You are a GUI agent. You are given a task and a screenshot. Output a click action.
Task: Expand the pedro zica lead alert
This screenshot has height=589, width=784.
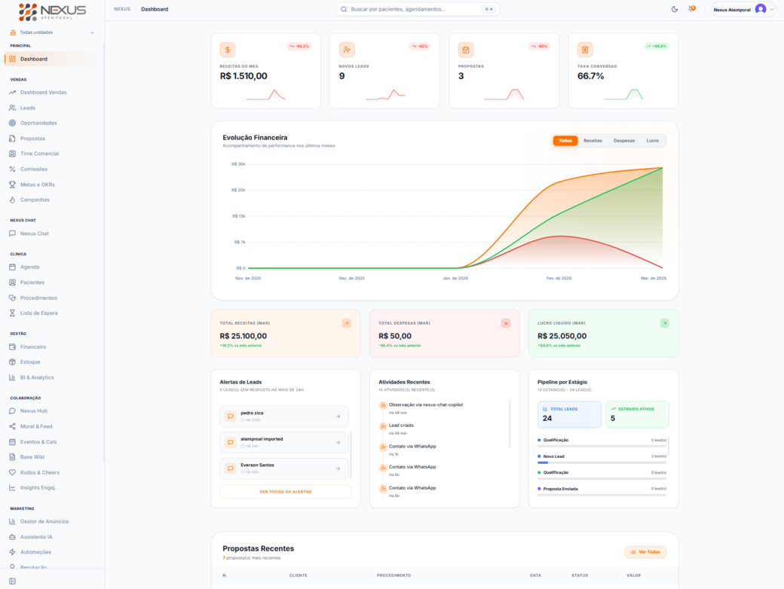coord(285,416)
